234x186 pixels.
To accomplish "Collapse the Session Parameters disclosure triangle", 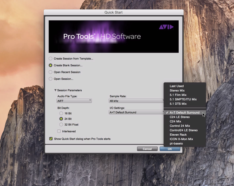I will point(55,90).
